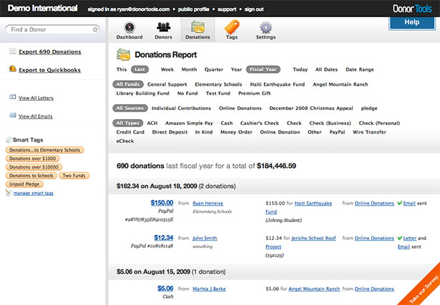Open View All Letters link
The image size is (440, 305).
click(36, 98)
